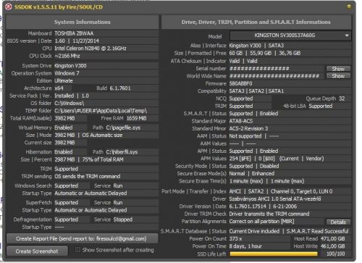Screen dimensions: 362x263
Task: Select Standard Minor value ACS-2 Revision 3
Action: [x=248, y=128]
